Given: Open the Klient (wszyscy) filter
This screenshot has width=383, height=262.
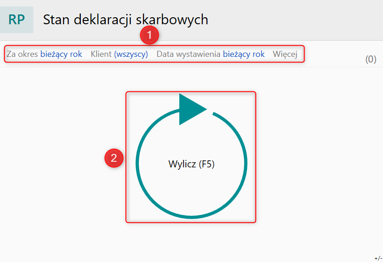Looking at the screenshot, I should click(x=119, y=54).
